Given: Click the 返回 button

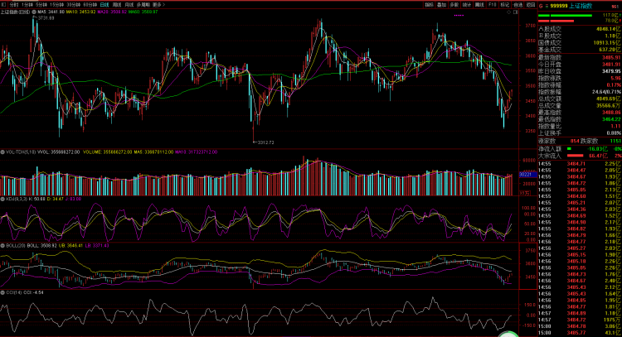Looking at the screenshot, I should [531, 5].
